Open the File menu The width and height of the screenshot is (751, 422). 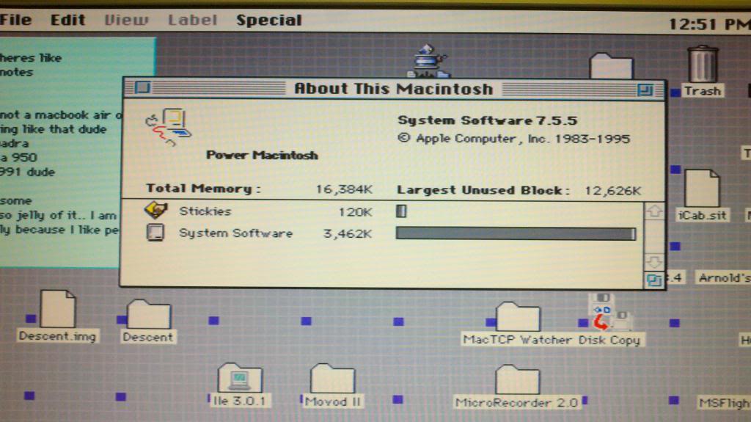pos(16,20)
